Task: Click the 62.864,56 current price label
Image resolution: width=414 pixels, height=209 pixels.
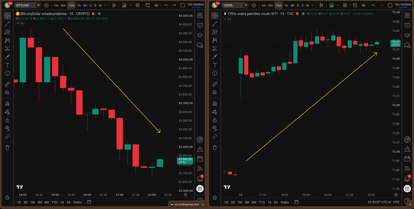Action: tap(185, 160)
